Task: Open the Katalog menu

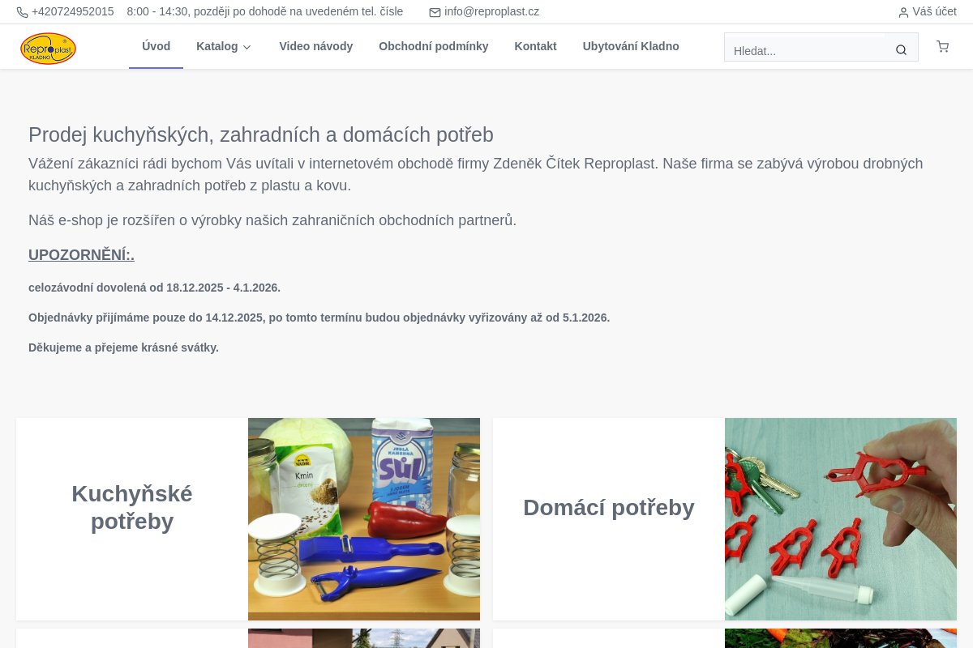Action: (217, 46)
